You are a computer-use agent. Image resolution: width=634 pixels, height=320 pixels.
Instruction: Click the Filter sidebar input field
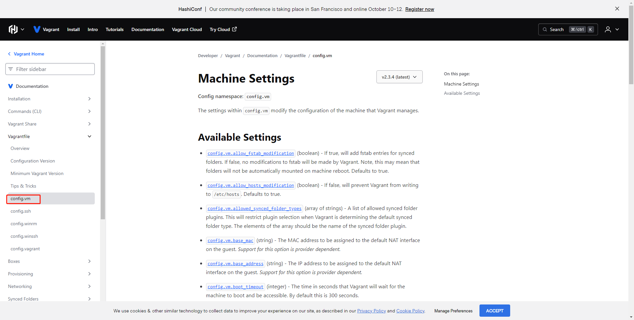pos(50,69)
